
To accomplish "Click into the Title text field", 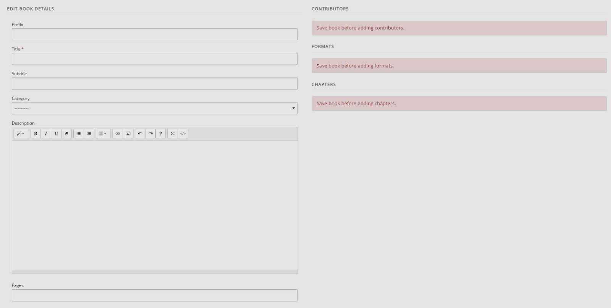I will [155, 59].
